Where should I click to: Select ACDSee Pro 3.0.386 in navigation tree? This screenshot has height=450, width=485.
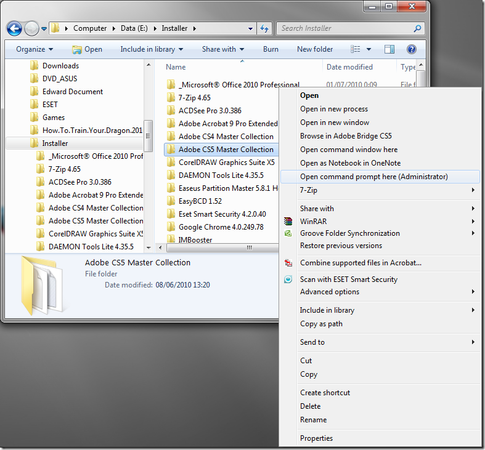click(x=79, y=182)
